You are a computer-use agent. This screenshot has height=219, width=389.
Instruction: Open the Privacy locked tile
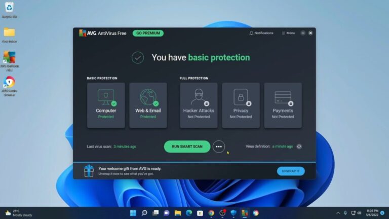point(241,105)
